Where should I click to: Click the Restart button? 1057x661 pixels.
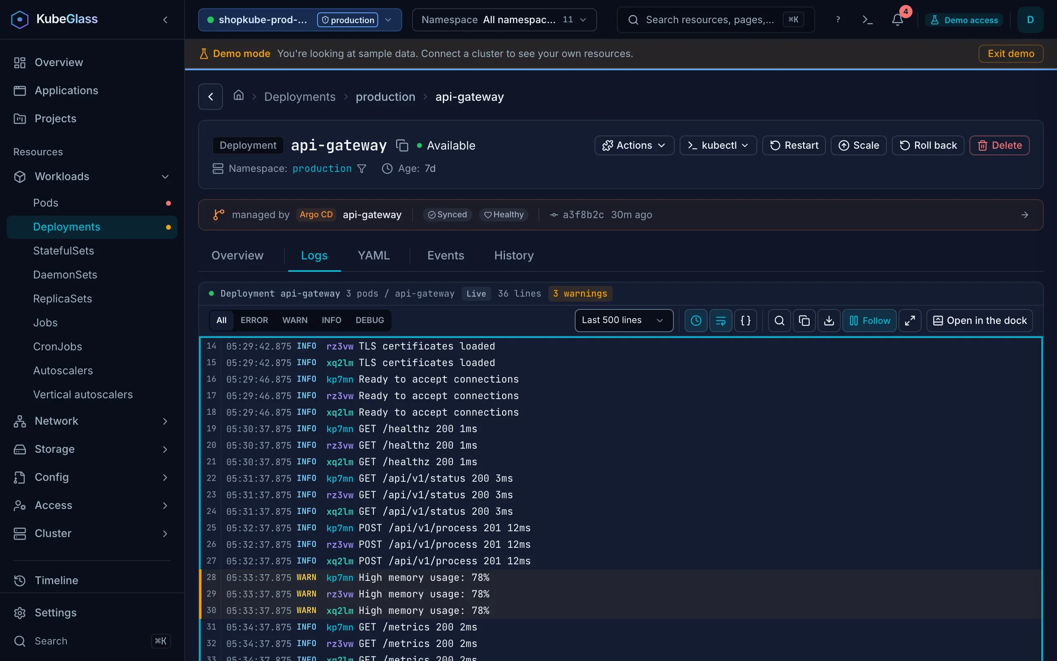[x=794, y=145]
